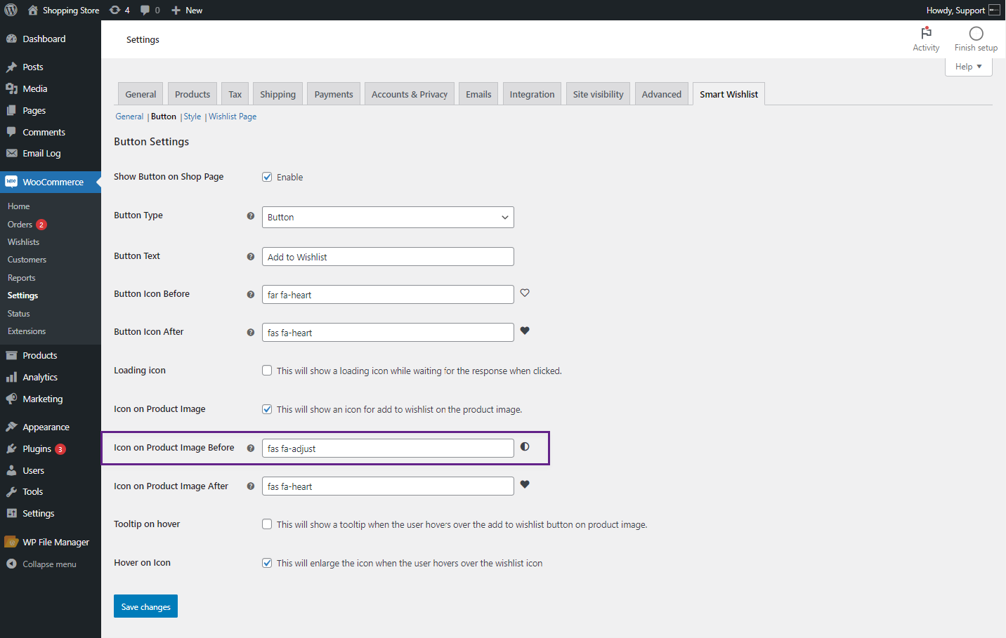Open Shopping Store site home
The image size is (1006, 638).
(63, 10)
